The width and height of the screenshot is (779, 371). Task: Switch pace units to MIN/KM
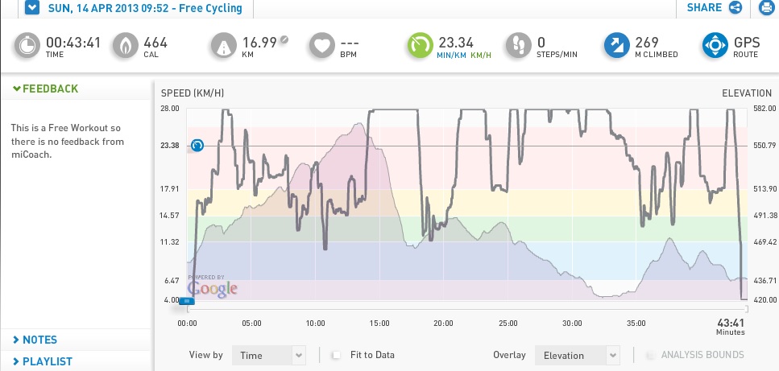451,55
